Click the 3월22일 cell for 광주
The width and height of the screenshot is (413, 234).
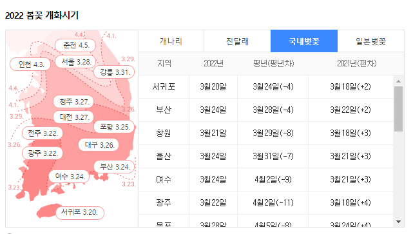213,202
